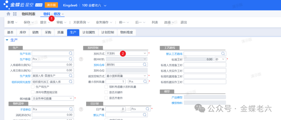This screenshot has height=120, width=281.
Task: Click search icon in 生产类型 field
Action: 71,76
